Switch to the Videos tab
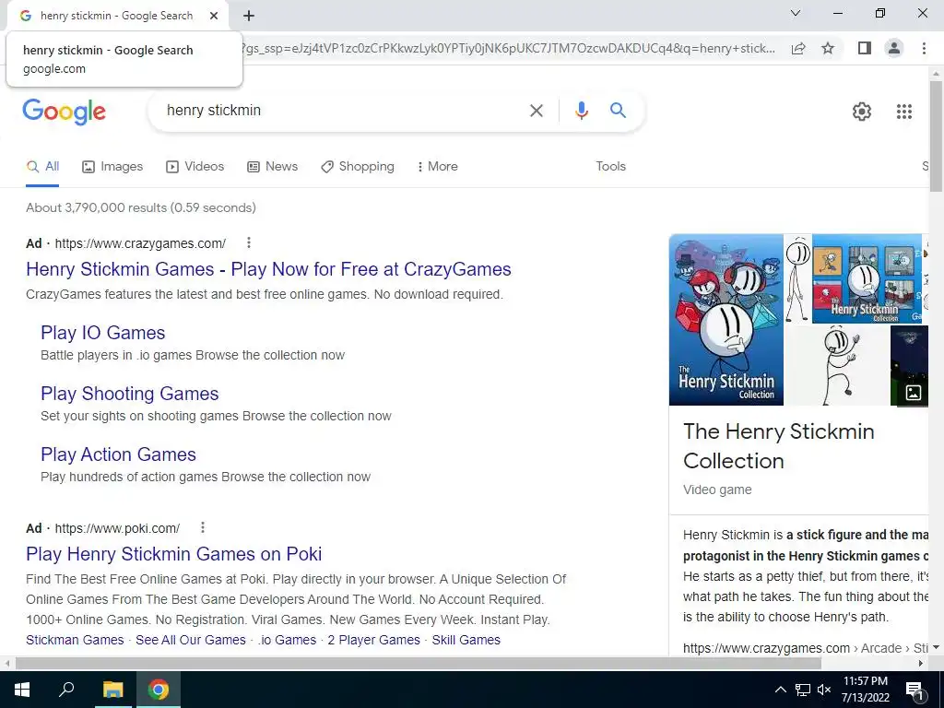 [x=195, y=166]
